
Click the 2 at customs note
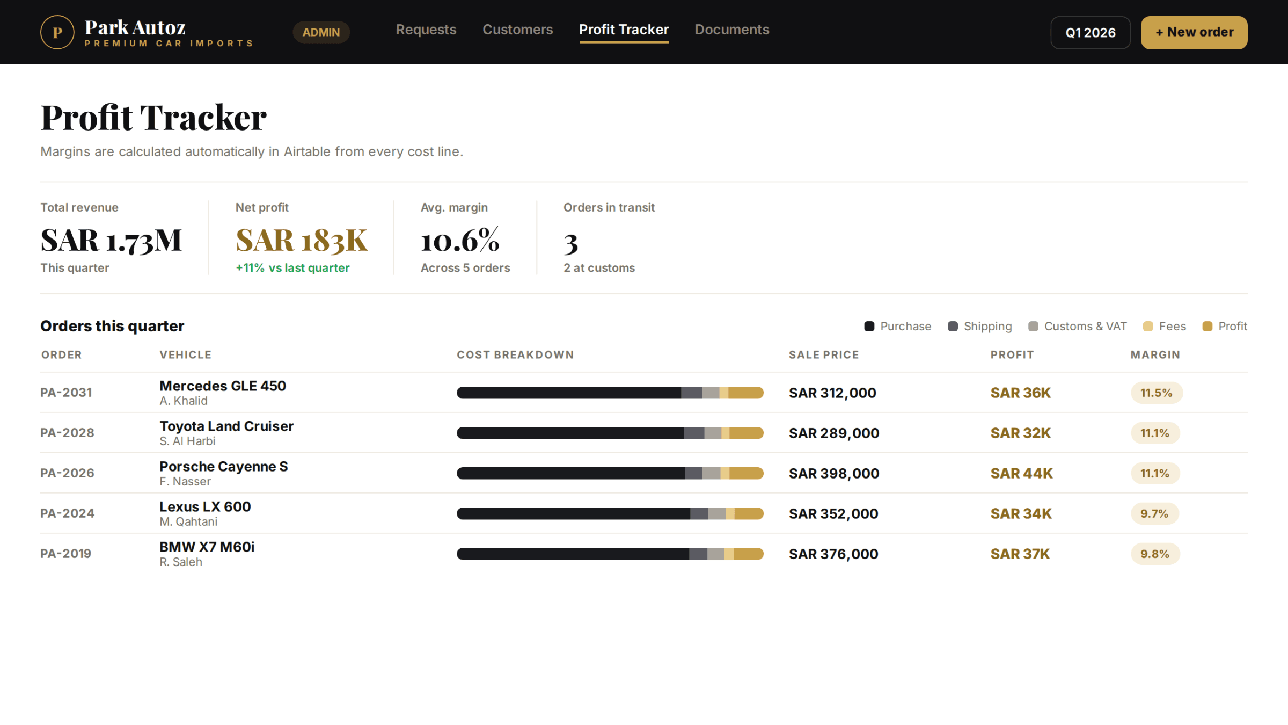coord(599,268)
